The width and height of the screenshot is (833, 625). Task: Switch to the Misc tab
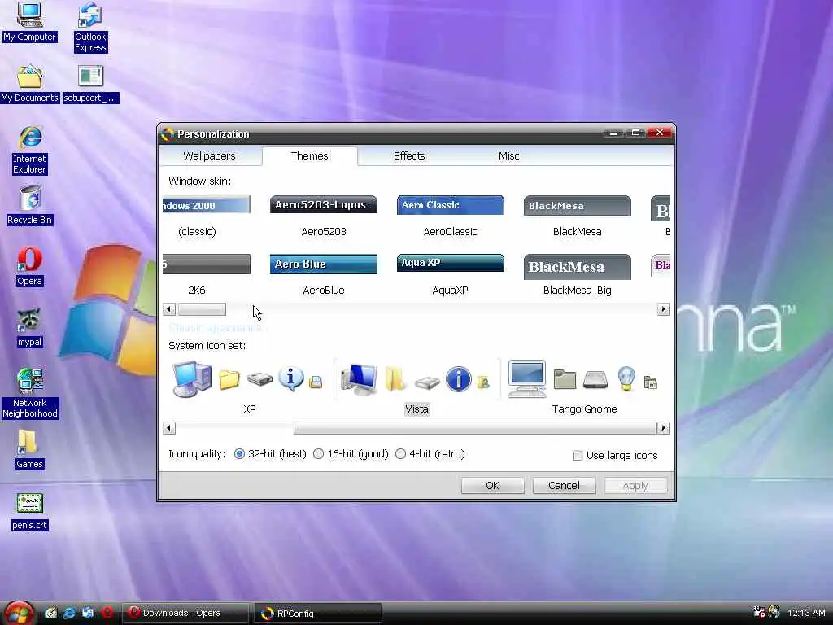point(508,155)
